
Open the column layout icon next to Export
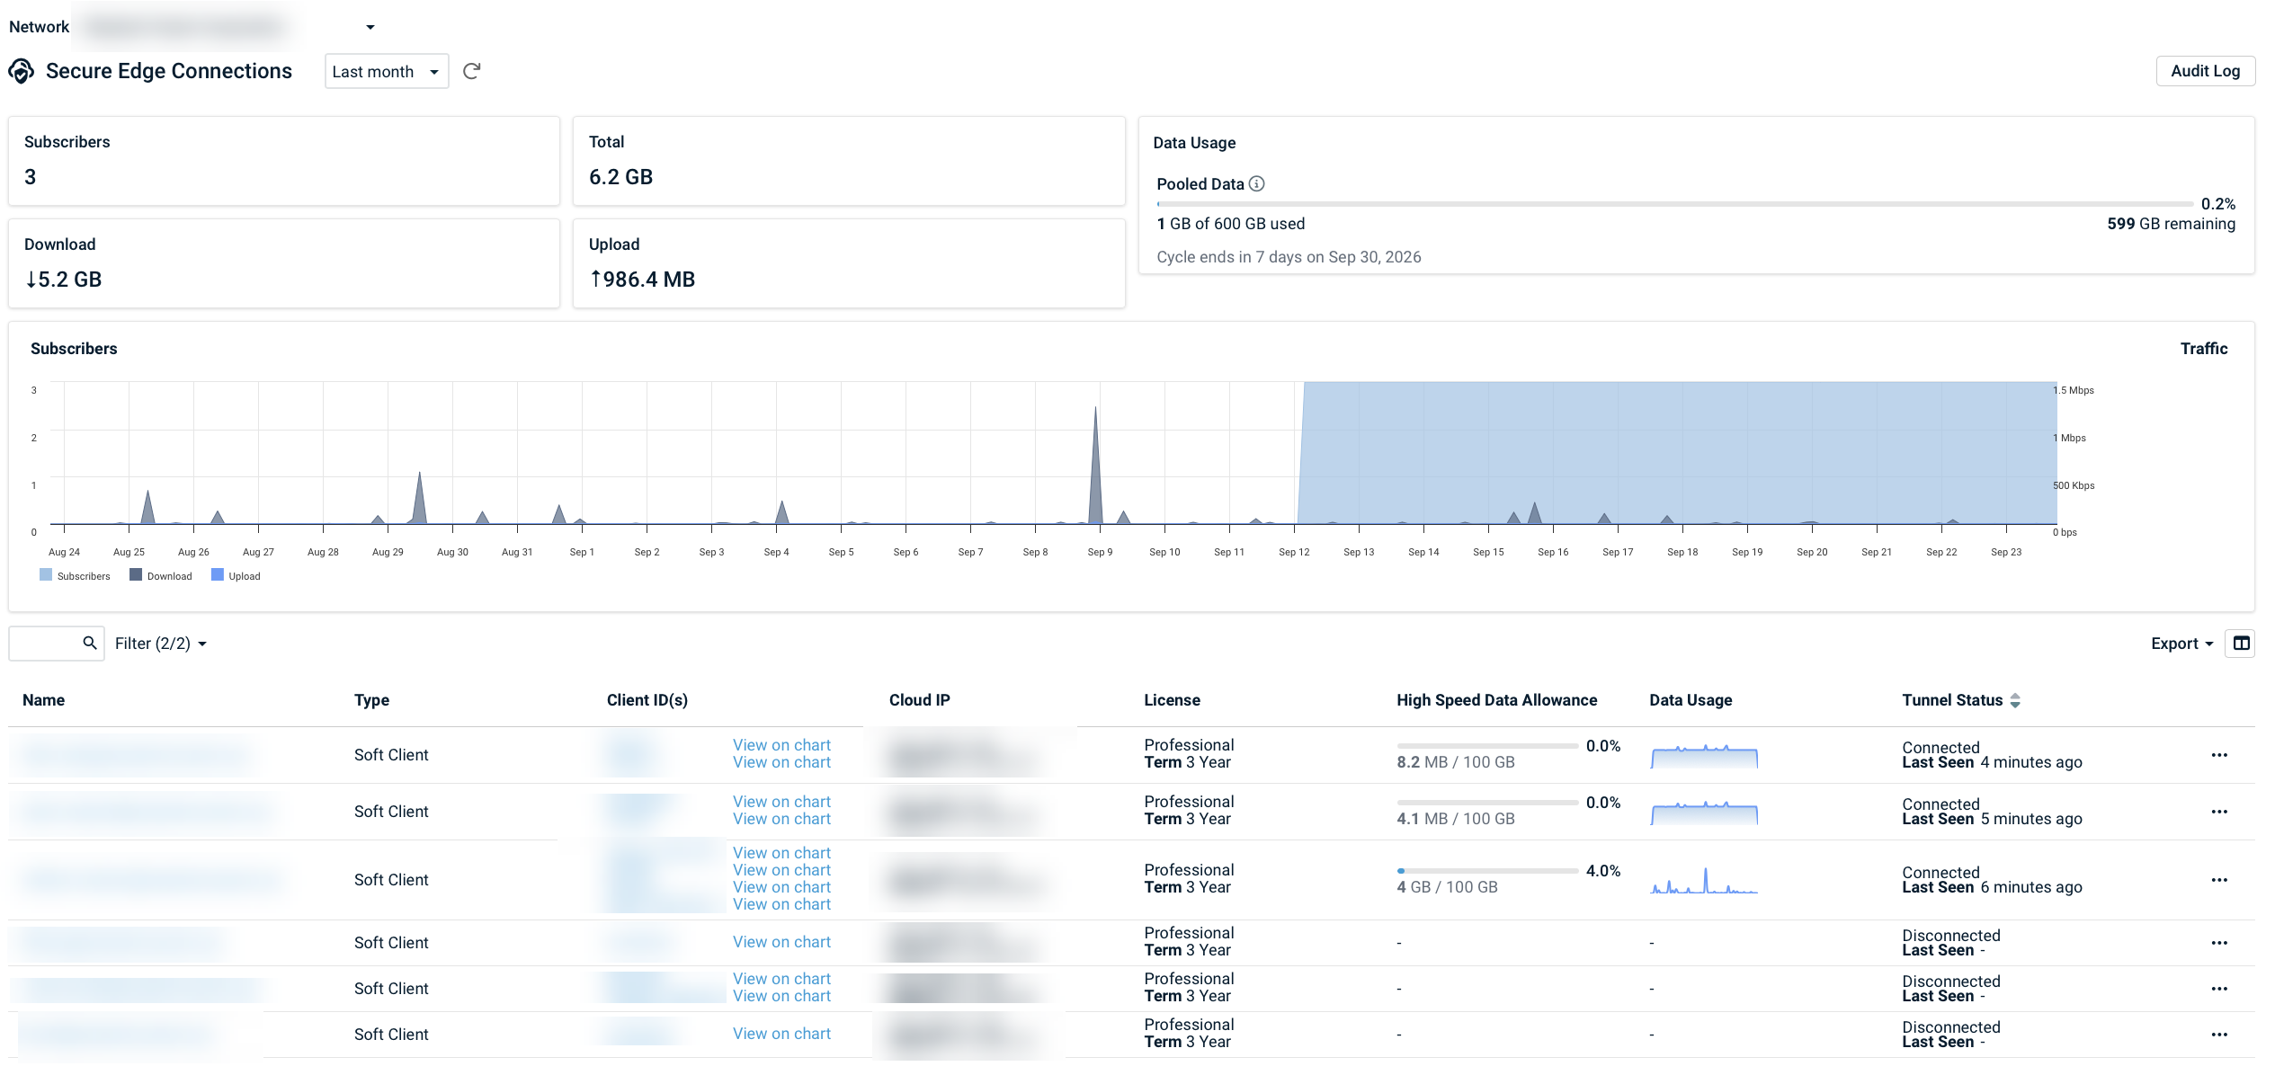pyautogui.click(x=2241, y=644)
